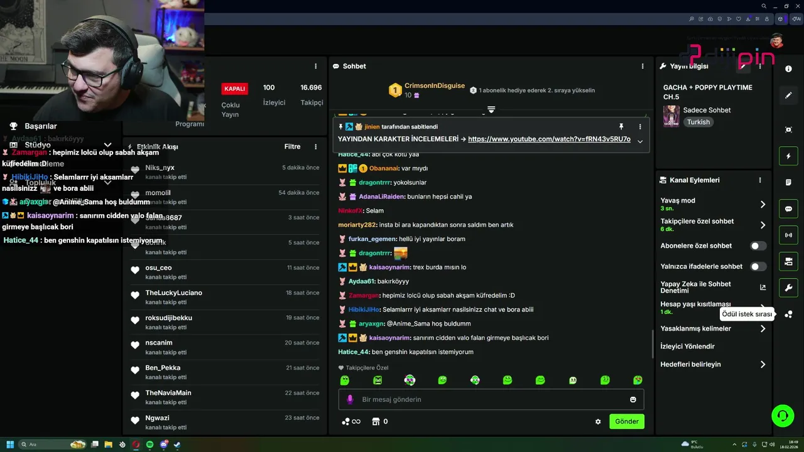Click TheLuckyLuciano in activity feed

click(x=173, y=293)
